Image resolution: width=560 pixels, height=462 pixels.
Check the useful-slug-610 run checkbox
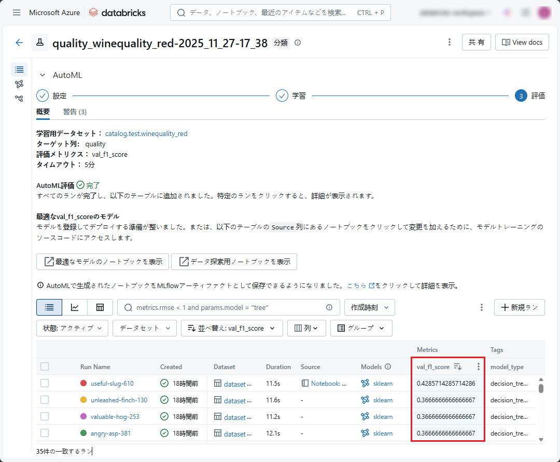pyautogui.click(x=45, y=384)
